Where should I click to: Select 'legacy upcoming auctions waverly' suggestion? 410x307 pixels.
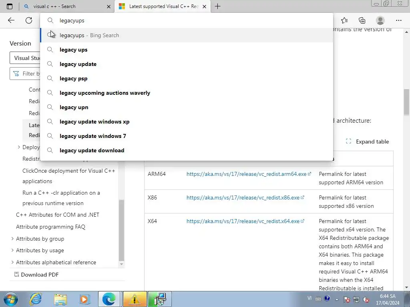187,93
